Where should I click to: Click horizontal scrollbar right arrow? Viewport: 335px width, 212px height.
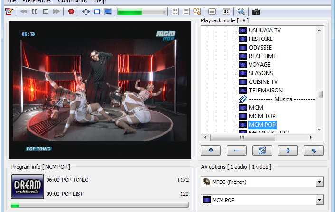pos(311,137)
